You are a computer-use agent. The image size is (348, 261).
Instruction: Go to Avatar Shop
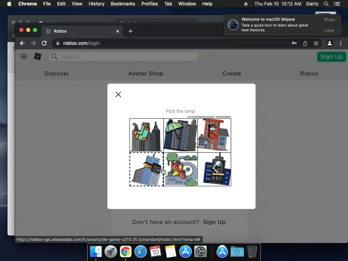click(145, 73)
